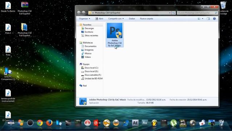
Task: Open the Explorer help icon
Action: tap(214, 19)
